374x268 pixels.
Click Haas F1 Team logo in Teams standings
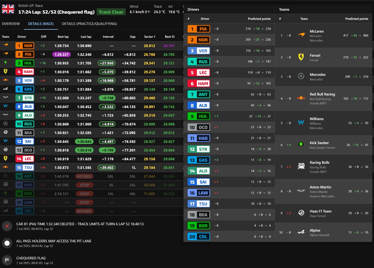click(x=301, y=213)
